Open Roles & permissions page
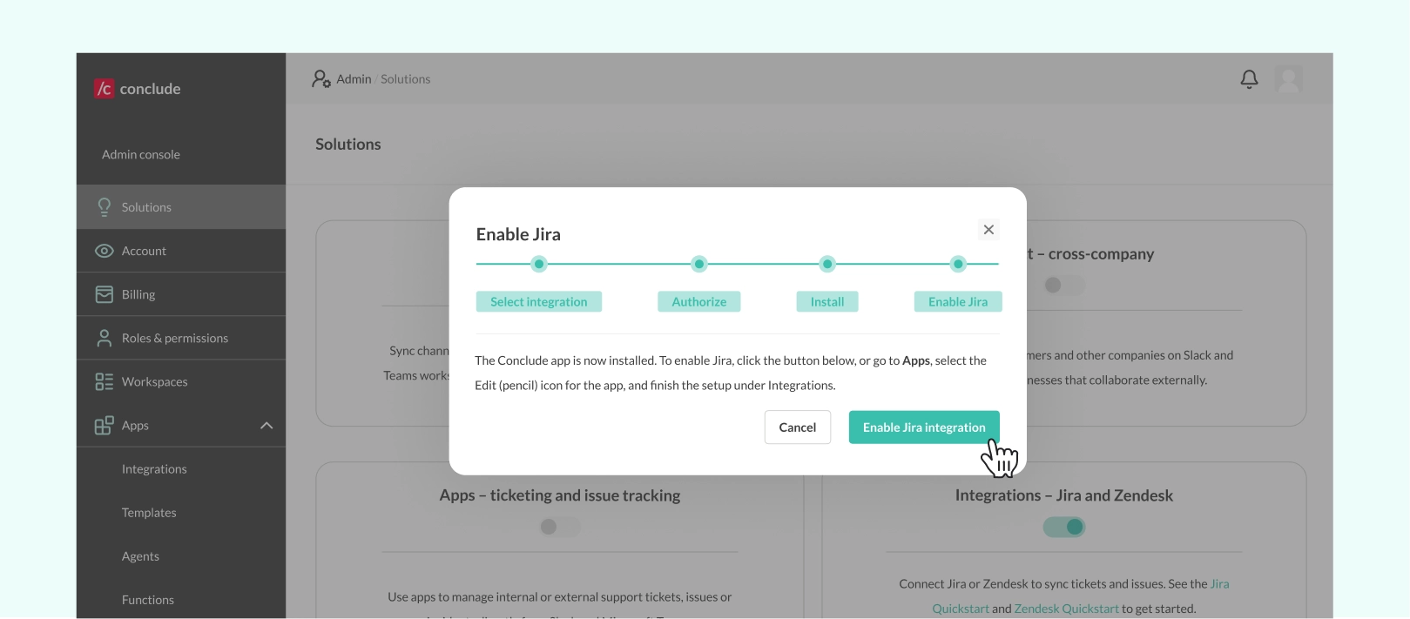Screen dimensions: 1410x619 [x=181, y=338]
